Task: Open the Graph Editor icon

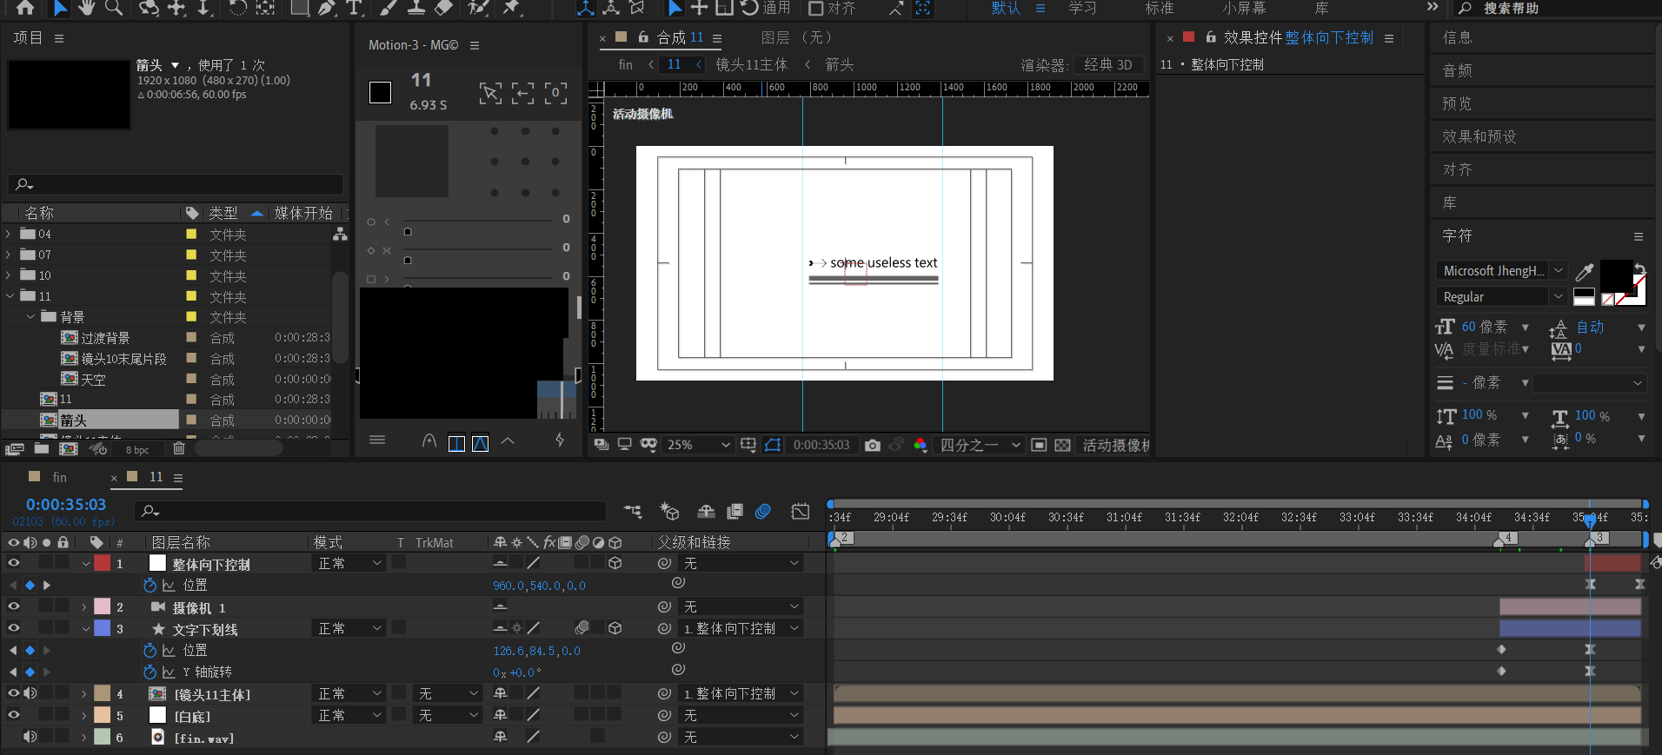Action: pyautogui.click(x=801, y=512)
